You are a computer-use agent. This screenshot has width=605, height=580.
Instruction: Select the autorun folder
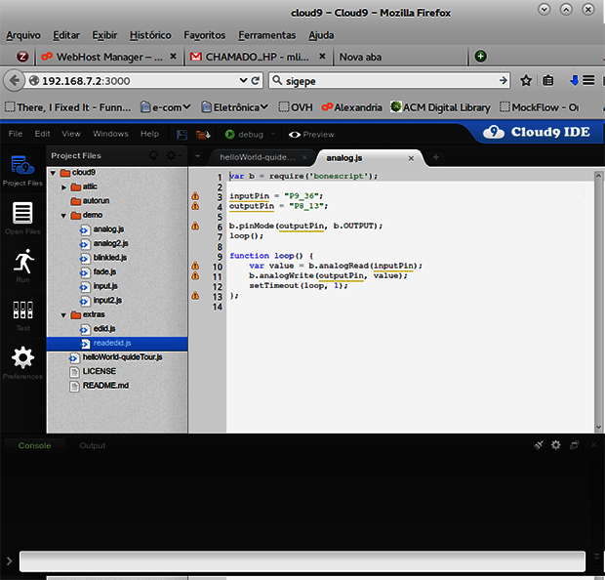[96, 201]
